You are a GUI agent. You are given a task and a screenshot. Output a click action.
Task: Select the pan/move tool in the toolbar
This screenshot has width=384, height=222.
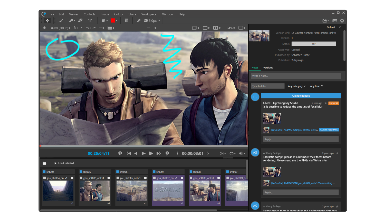47,21
